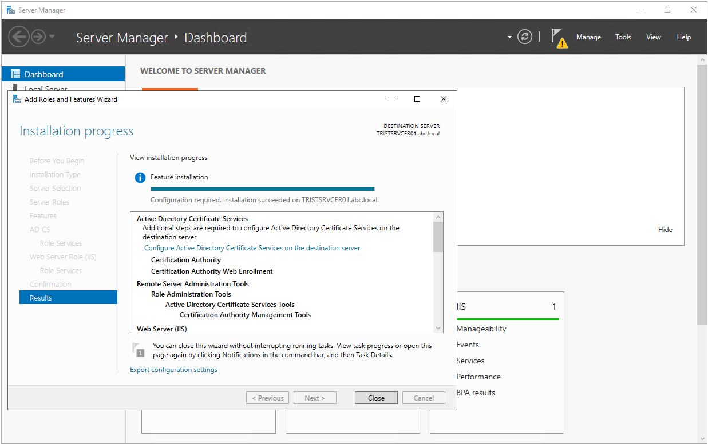Open the small dropdown arrow beside refresh
The width and height of the screenshot is (708, 444).
pyautogui.click(x=509, y=38)
